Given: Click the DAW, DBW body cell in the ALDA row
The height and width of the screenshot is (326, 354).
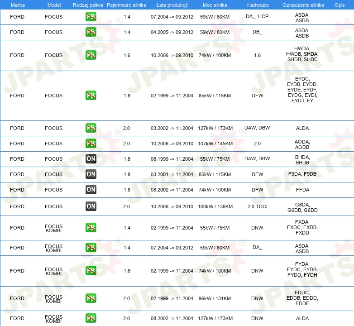Looking at the screenshot, I should pos(257,128).
